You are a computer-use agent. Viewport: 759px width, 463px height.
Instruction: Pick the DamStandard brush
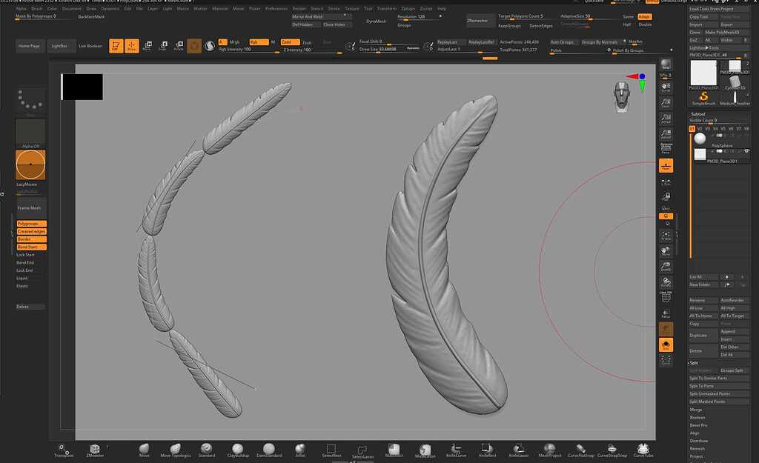[x=268, y=449]
